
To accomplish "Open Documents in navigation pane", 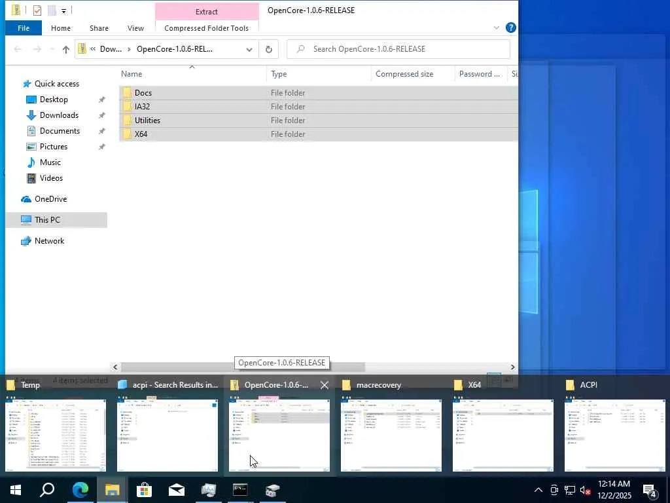I will 60,131.
